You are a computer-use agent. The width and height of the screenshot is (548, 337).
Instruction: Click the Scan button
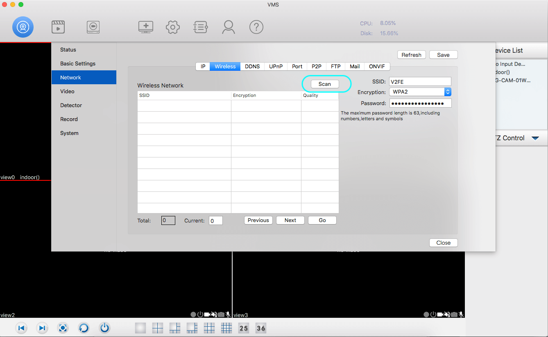tap(325, 84)
